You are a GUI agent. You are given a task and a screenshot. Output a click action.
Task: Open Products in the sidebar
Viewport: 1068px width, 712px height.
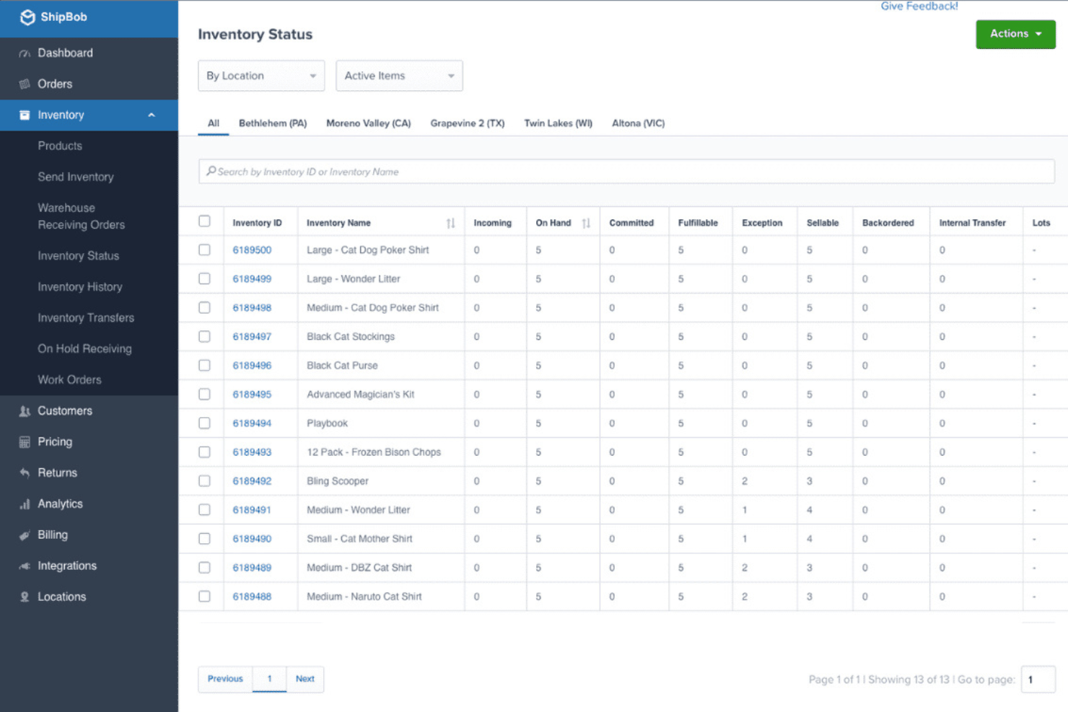point(60,146)
